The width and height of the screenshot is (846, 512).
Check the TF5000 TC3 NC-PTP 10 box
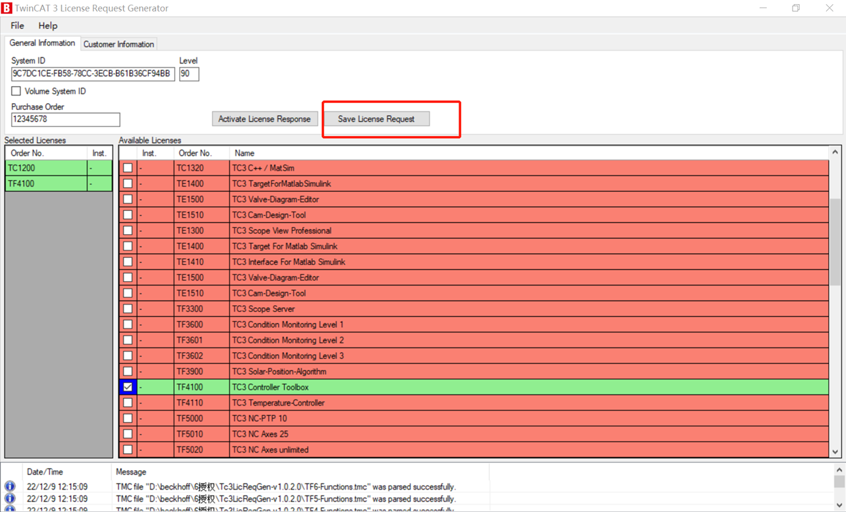click(128, 418)
